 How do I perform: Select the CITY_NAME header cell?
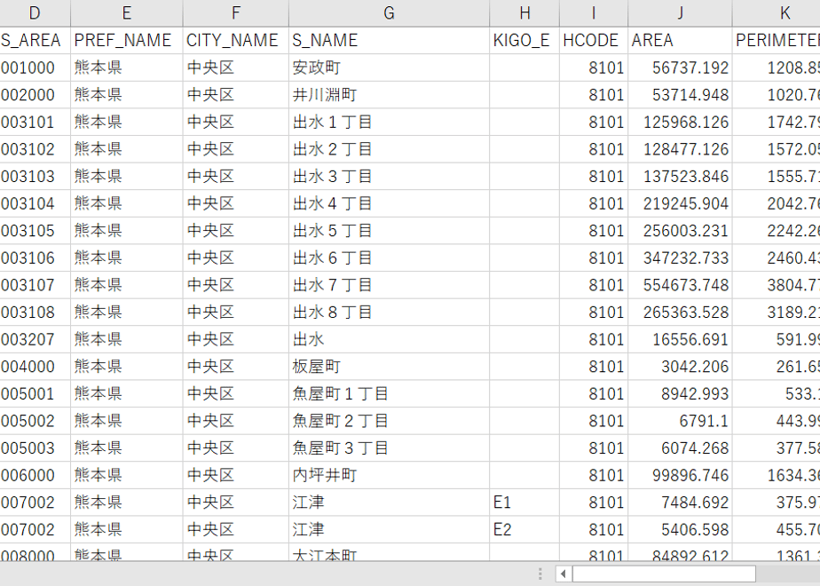[x=236, y=40]
